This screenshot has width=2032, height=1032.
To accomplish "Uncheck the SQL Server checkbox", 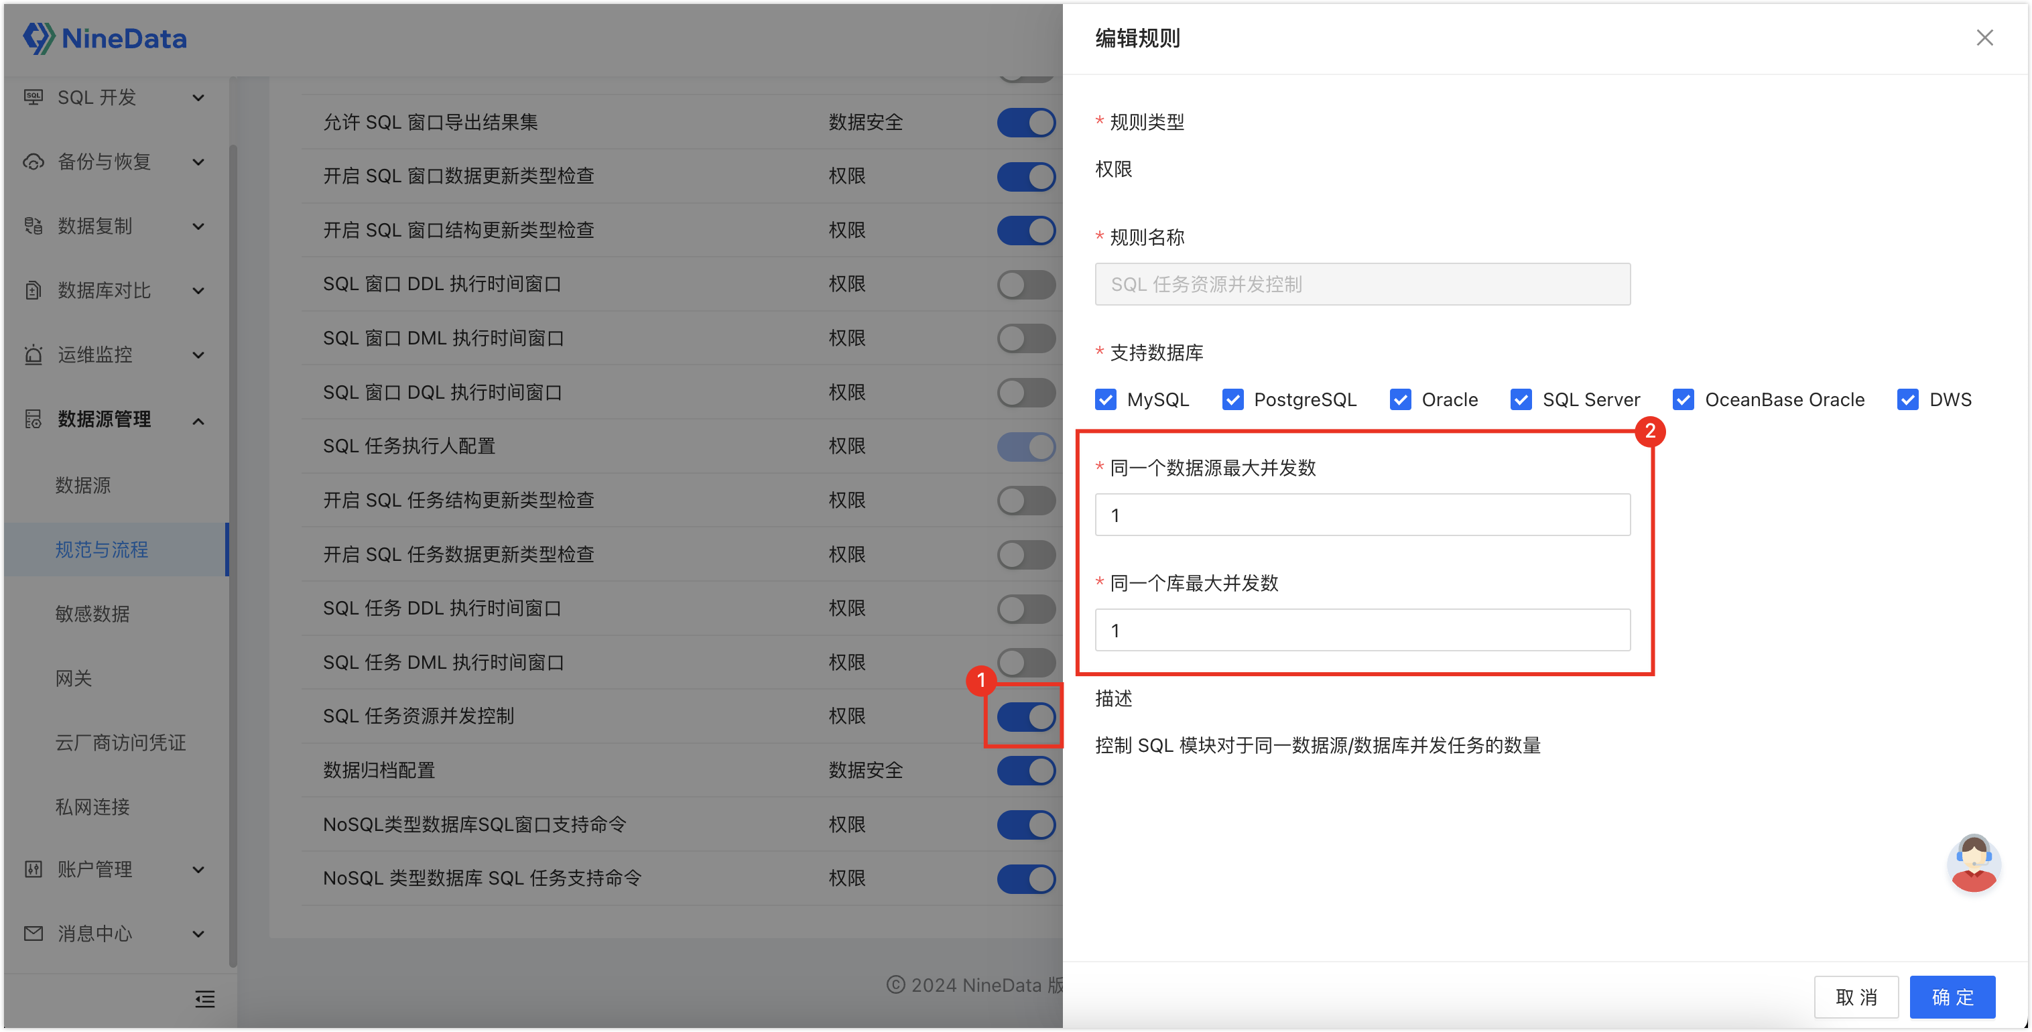I will (x=1521, y=399).
